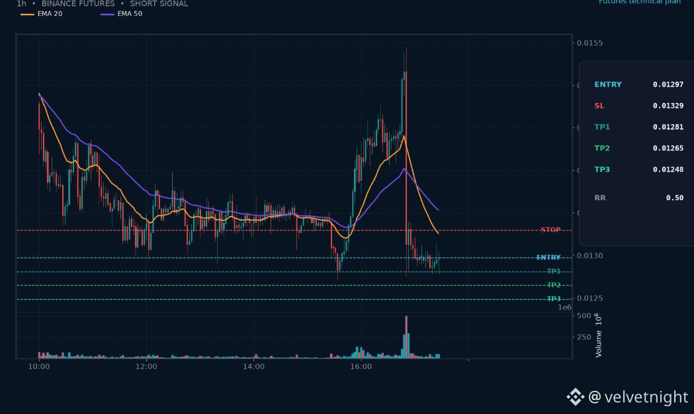The width and height of the screenshot is (694, 414).
Task: Click the orange EMA 20 legend line
Action: point(27,14)
